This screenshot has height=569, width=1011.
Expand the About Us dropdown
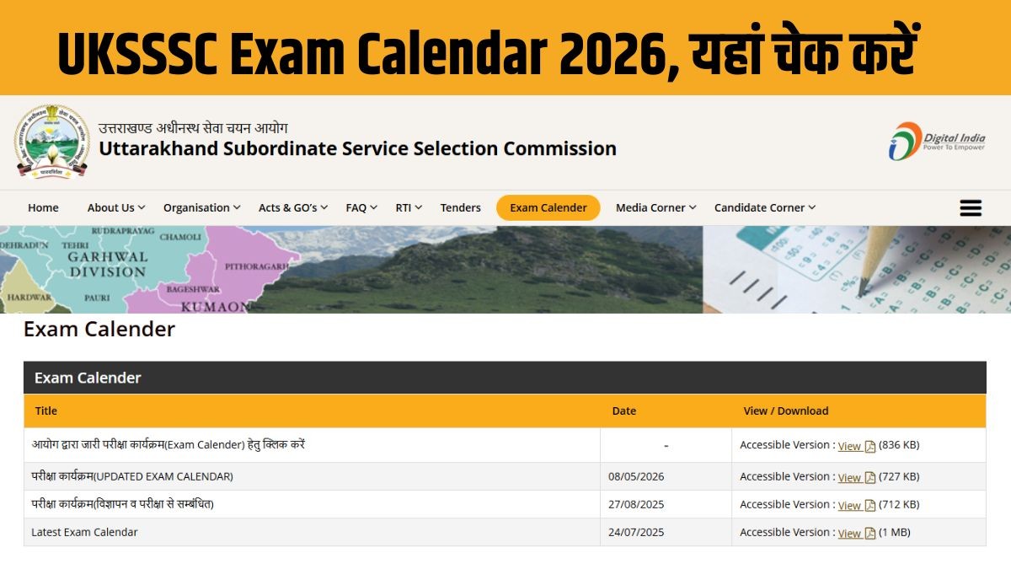tap(116, 207)
